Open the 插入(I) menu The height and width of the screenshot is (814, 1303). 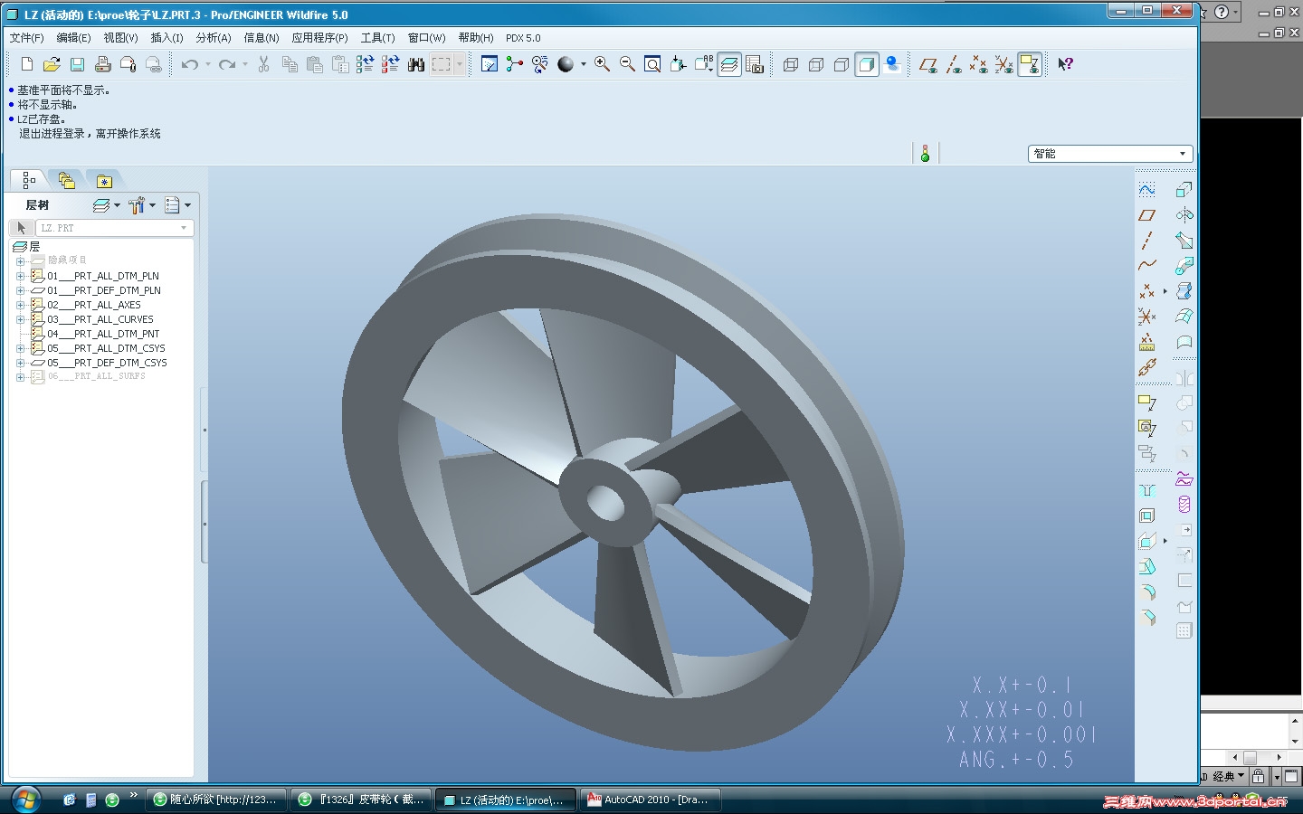tap(166, 38)
